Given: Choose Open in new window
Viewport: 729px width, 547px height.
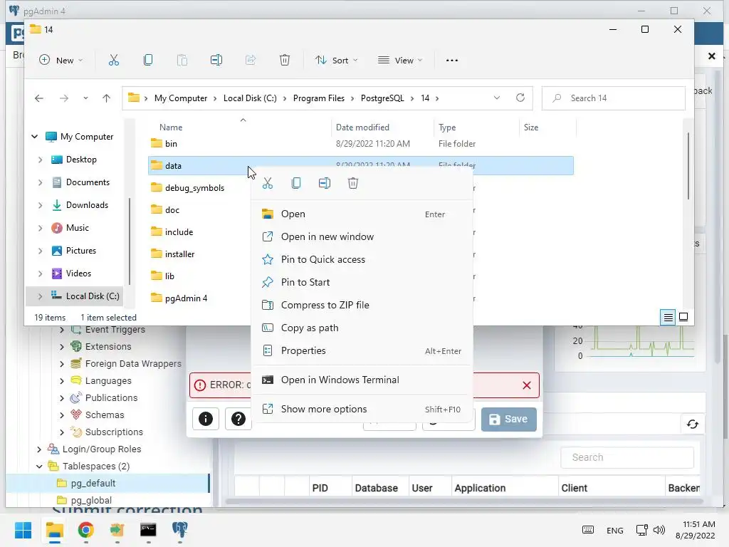Looking at the screenshot, I should click(362, 236).
